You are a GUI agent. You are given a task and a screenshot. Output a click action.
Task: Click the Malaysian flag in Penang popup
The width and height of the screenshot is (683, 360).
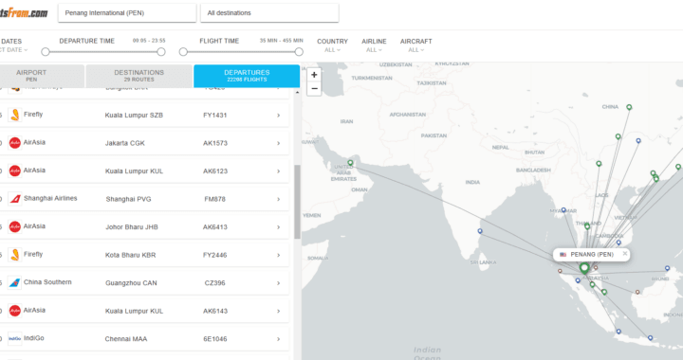pyautogui.click(x=563, y=254)
